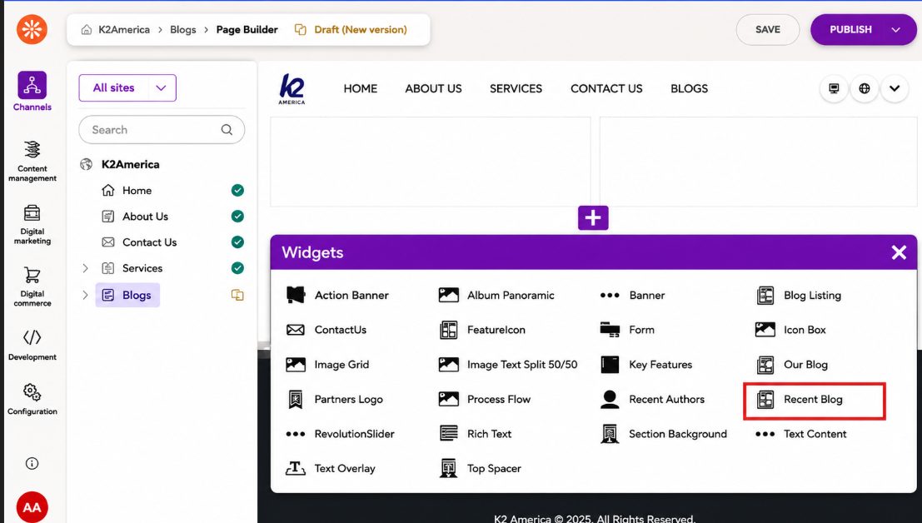Click the CONTACT US navigation item

(606, 89)
